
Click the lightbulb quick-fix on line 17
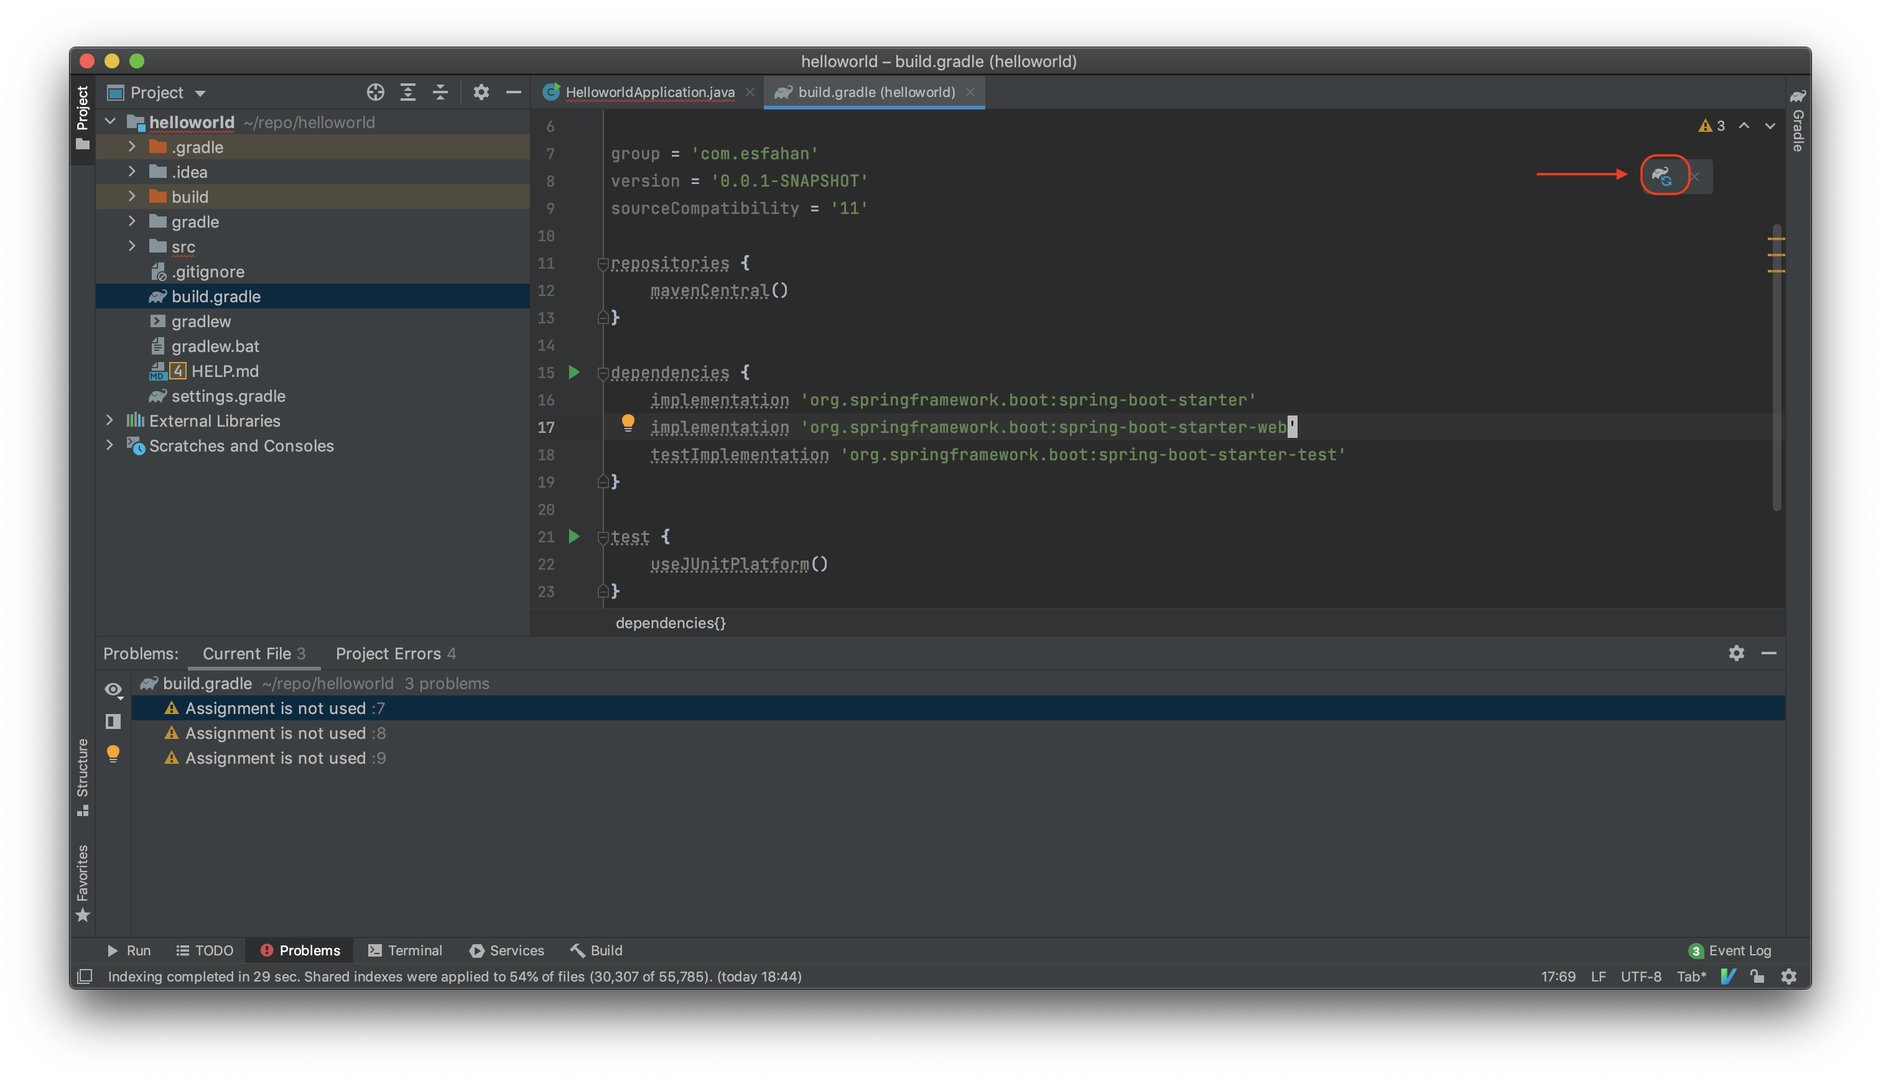627,422
